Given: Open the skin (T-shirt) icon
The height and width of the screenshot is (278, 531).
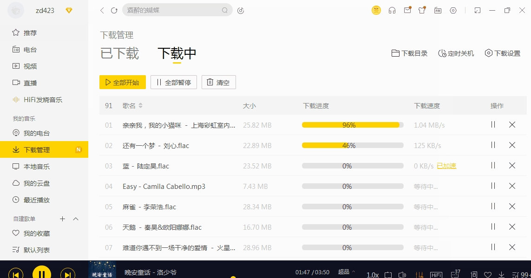Looking at the screenshot, I should pos(422,10).
